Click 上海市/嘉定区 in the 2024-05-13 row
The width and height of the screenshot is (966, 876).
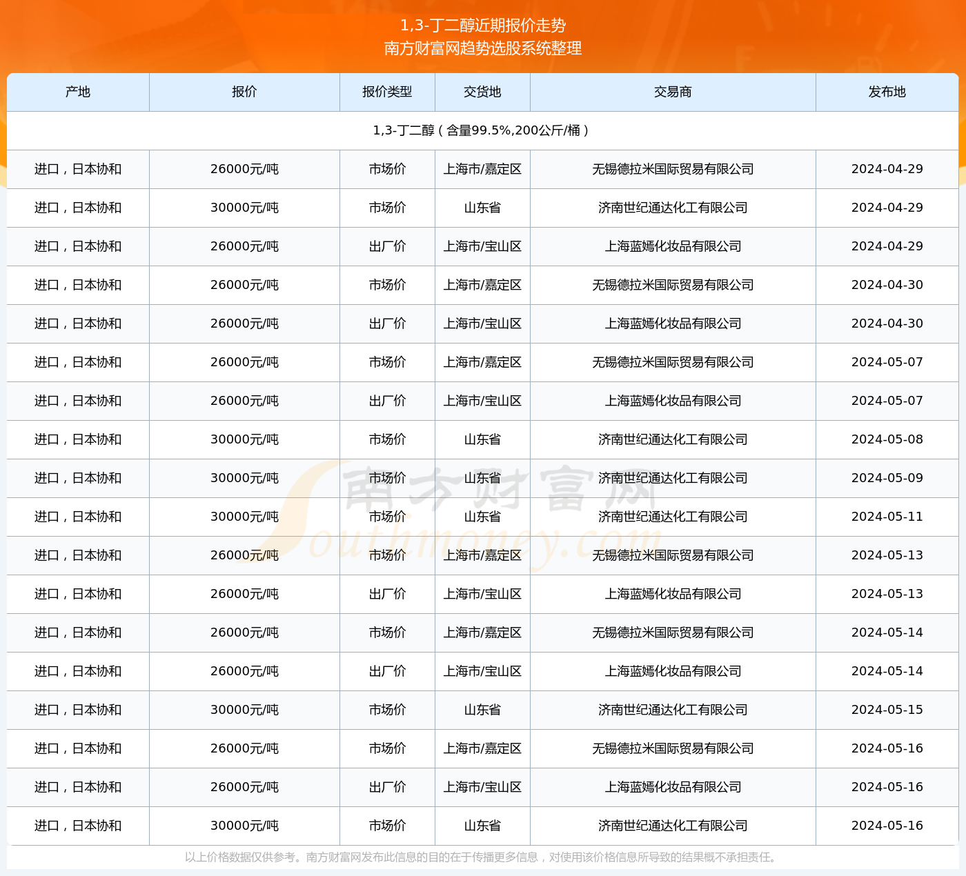click(x=482, y=555)
